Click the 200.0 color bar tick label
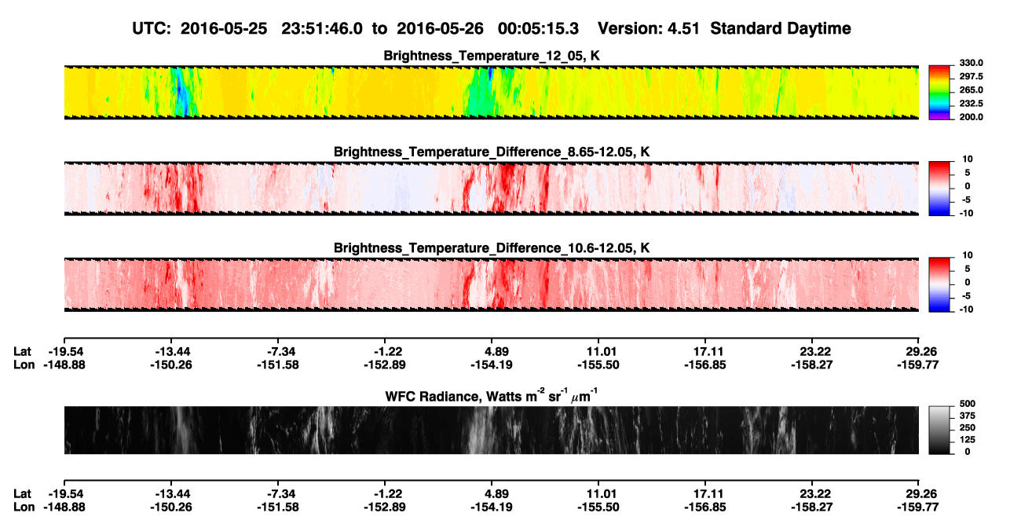1021x524 pixels. pos(972,116)
